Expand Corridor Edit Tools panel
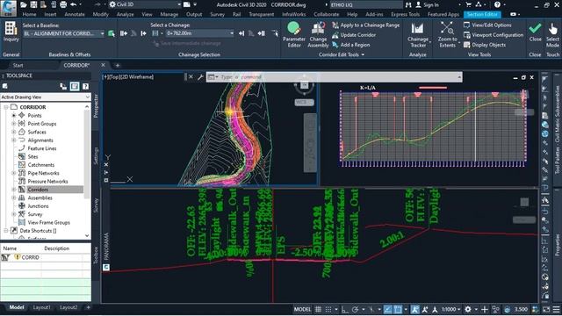The height and width of the screenshot is (316, 562). (x=342, y=54)
